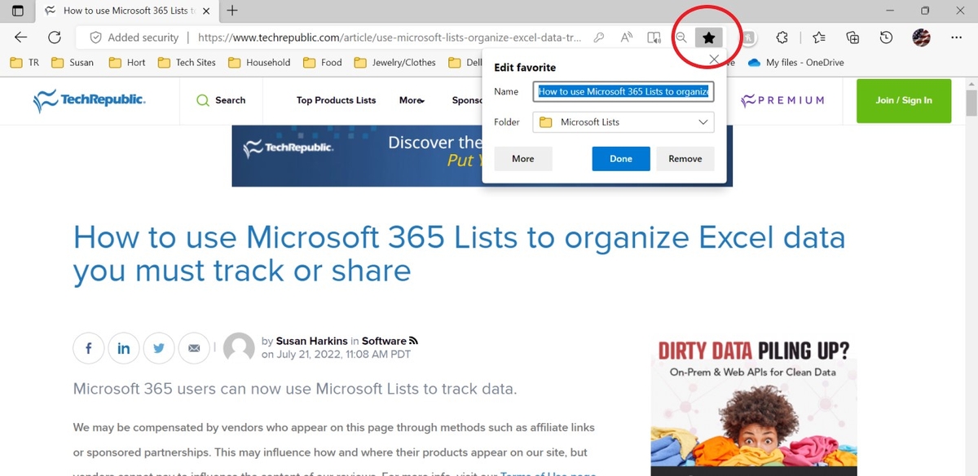Share the article via the Twitter icon
This screenshot has height=476, width=978.
[159, 348]
